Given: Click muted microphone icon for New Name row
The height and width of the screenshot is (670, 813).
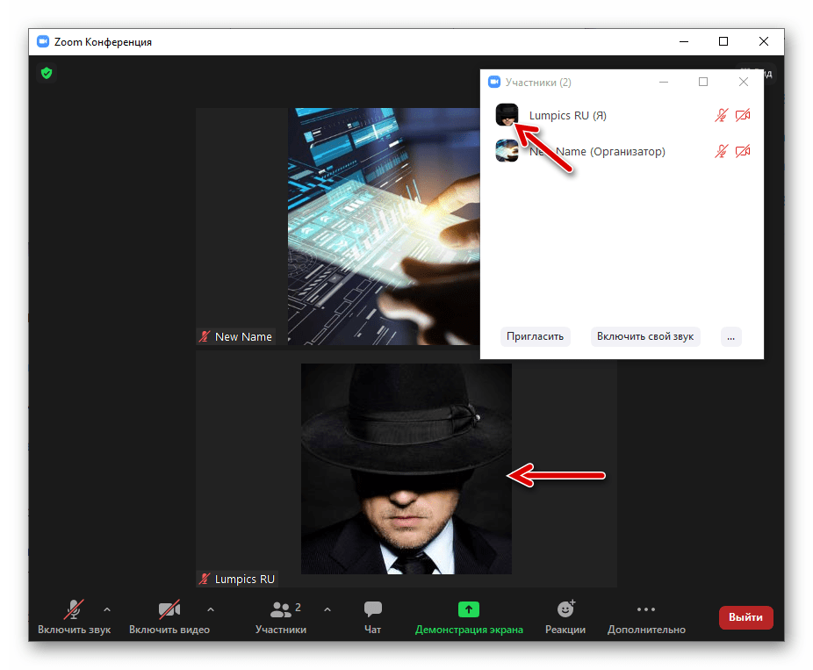Looking at the screenshot, I should pos(721,151).
